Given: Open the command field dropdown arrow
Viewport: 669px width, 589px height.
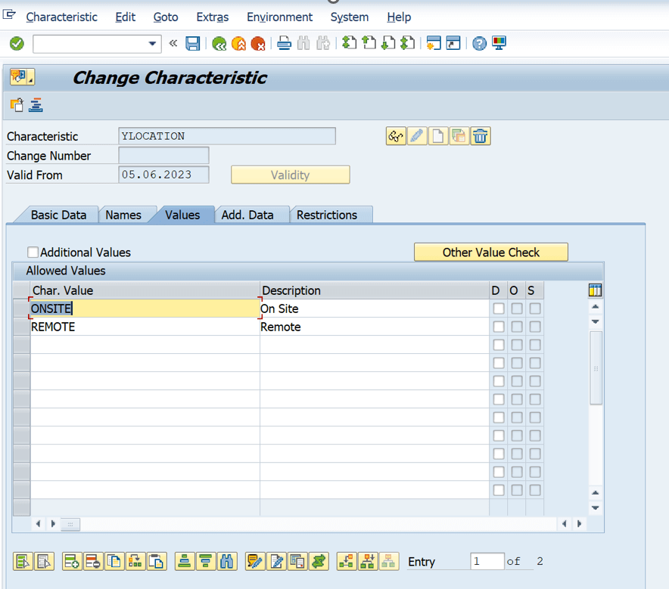Looking at the screenshot, I should click(x=152, y=44).
